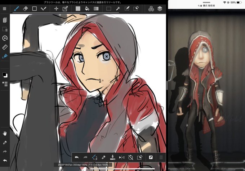Tap the shortcut bar dotted drag handle

point(161,157)
